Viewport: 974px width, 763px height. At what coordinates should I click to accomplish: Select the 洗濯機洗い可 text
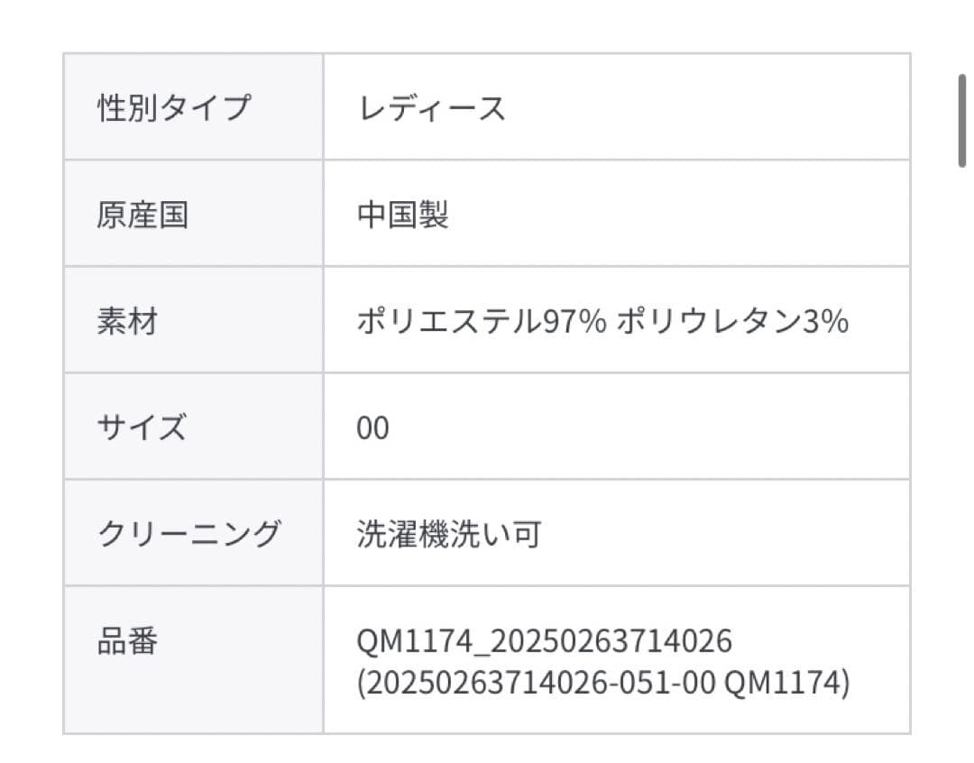448,534
